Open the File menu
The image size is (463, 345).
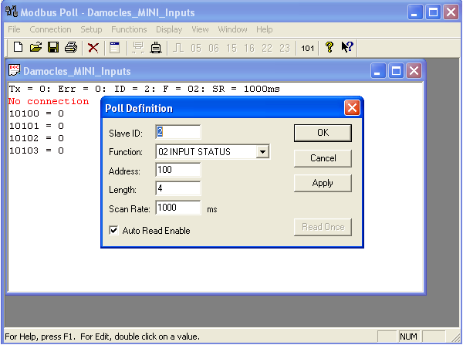[x=14, y=29]
